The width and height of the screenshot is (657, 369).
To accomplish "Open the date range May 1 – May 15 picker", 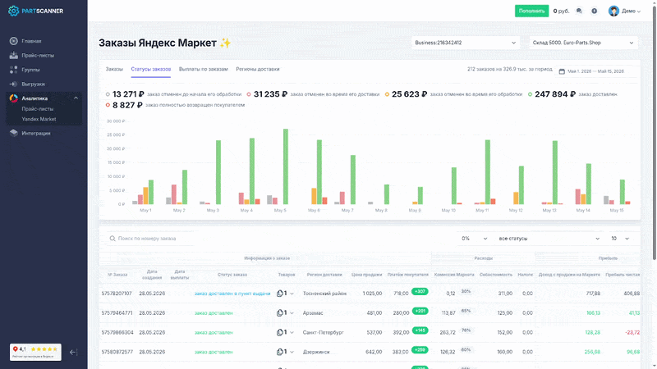I will coord(595,71).
